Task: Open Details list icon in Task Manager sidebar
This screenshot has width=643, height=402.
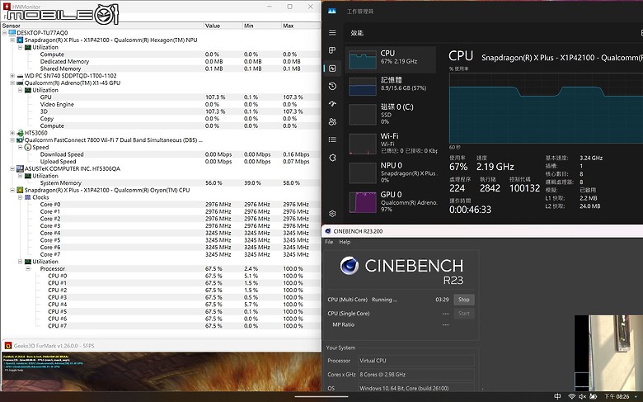Action: click(332, 140)
